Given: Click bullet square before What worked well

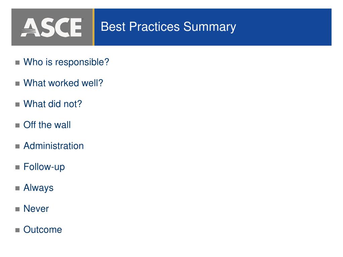Looking at the screenshot, I should (17, 84).
